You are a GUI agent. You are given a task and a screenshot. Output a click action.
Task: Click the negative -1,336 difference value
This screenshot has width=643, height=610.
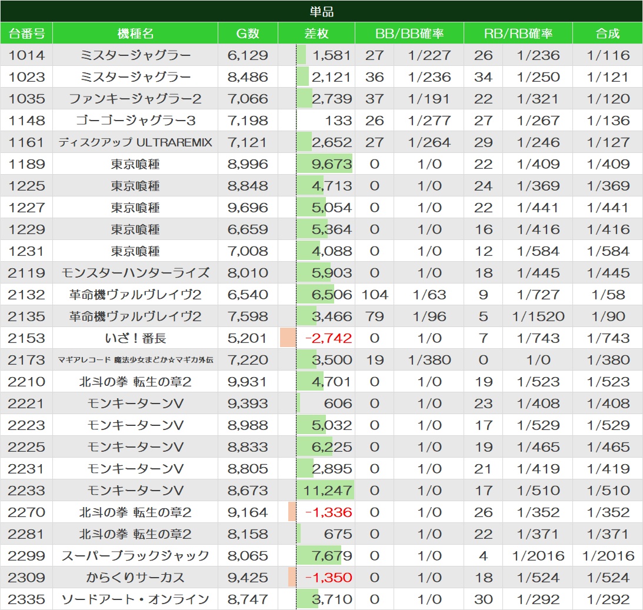tap(328, 512)
